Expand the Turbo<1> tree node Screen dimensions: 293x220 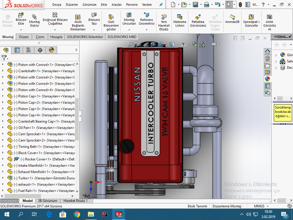3,178
